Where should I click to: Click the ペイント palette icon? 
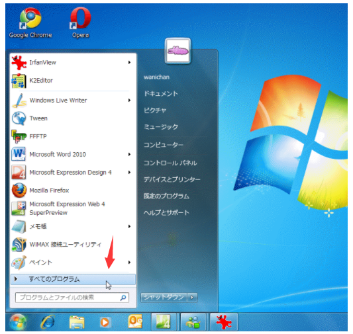click(19, 263)
